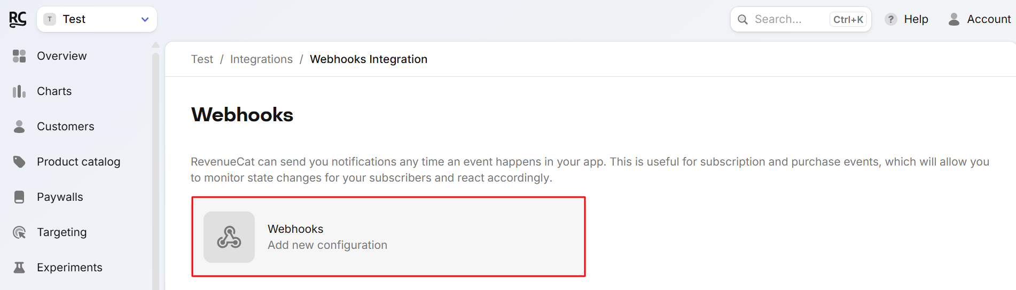Click the Help question mark icon
The height and width of the screenshot is (290, 1016).
890,19
